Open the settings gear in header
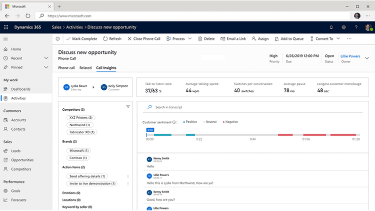Screen dimensions: 375x211 343,27
